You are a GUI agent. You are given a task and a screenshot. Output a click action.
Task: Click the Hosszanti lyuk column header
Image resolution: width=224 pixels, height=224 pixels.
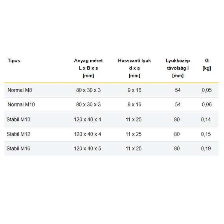[x=134, y=68]
